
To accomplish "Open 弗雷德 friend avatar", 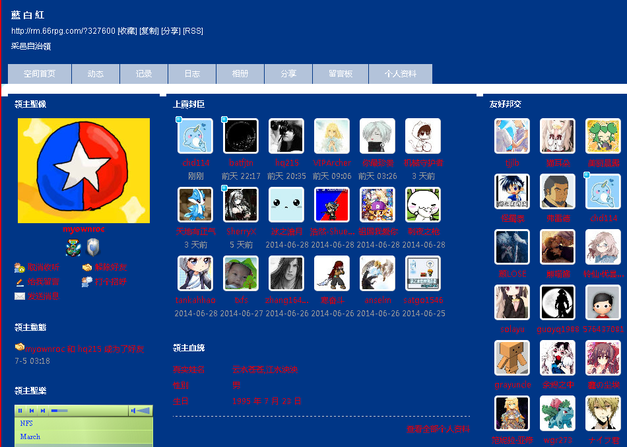I will click(x=558, y=191).
